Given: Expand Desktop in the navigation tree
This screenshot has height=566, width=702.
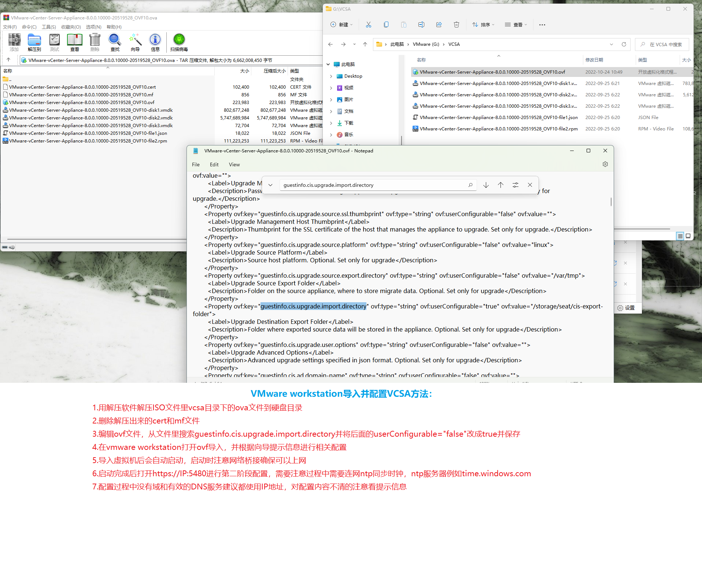Looking at the screenshot, I should [x=331, y=76].
